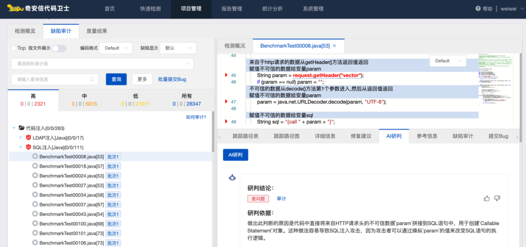526x247 pixels.
Task: Open the 缺陷显示 默认 dropdown
Action: [x=178, y=48]
